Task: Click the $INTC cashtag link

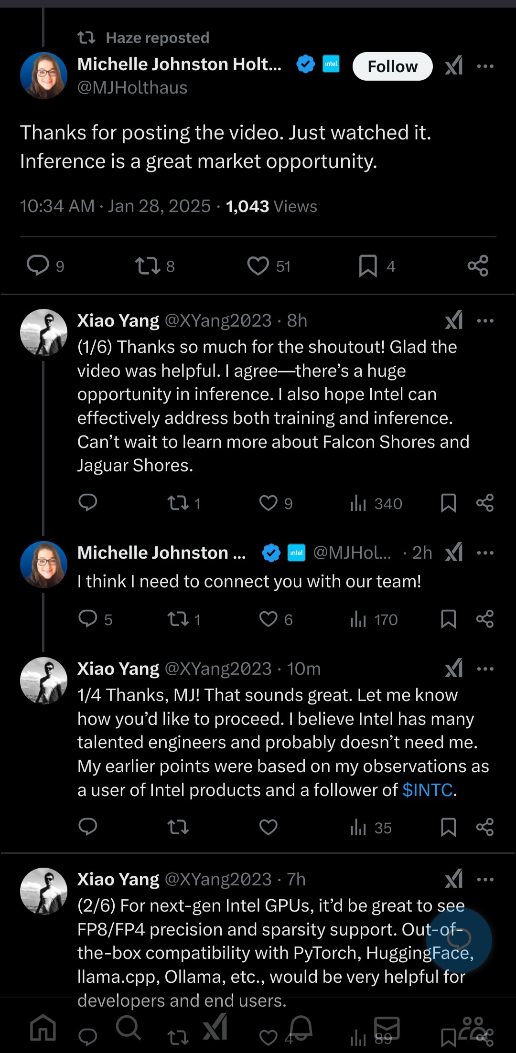Action: pyautogui.click(x=427, y=790)
